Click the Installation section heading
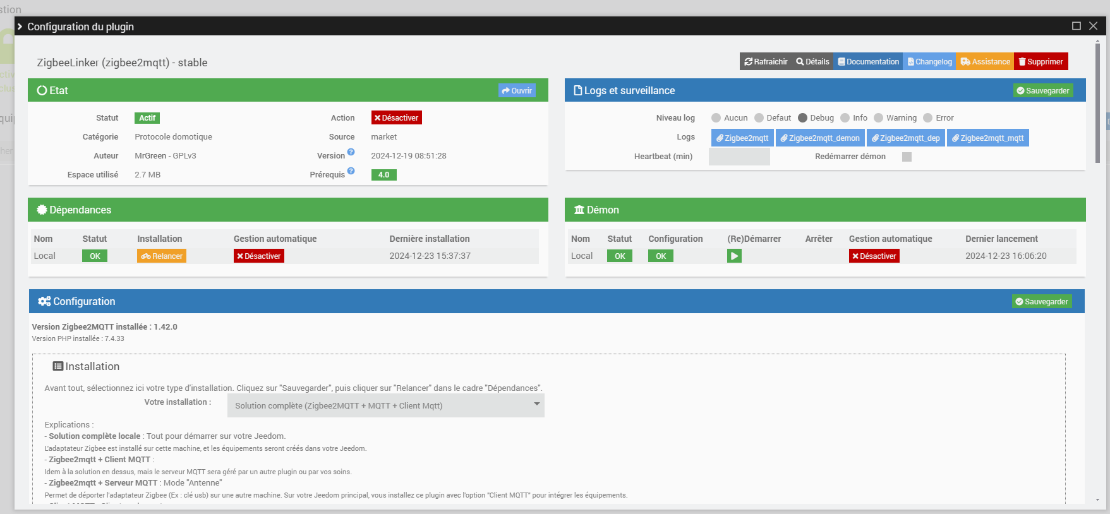The width and height of the screenshot is (1110, 514). 86,366
